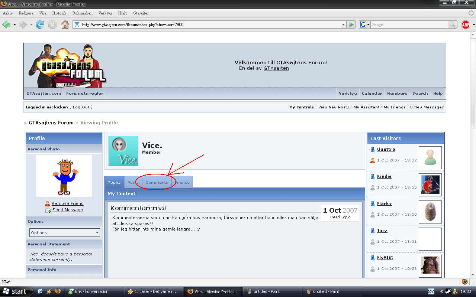The width and height of the screenshot is (476, 297).
Task: Click the personal photo cartoon figure
Action: 65,176
